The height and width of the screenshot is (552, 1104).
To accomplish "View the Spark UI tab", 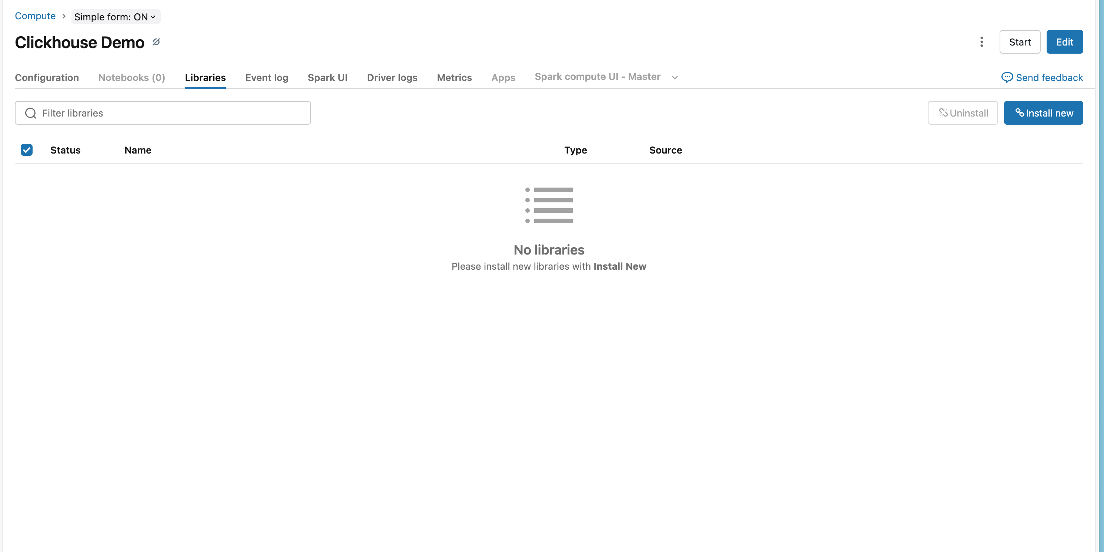I will [x=327, y=78].
